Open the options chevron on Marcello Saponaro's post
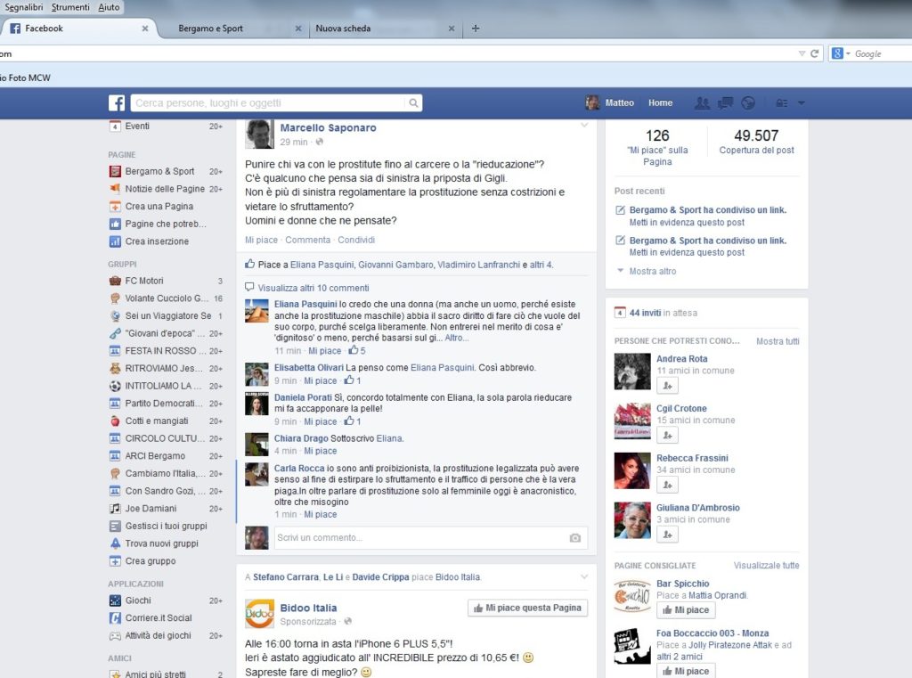Screen dimensions: 912x678 [x=584, y=126]
